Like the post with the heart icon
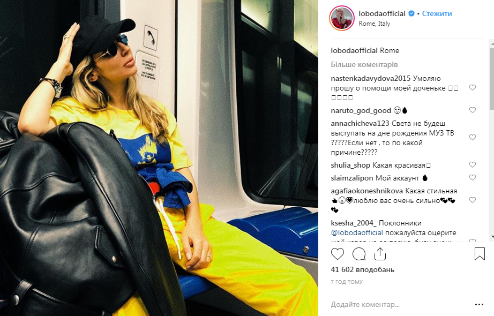 pyautogui.click(x=338, y=254)
